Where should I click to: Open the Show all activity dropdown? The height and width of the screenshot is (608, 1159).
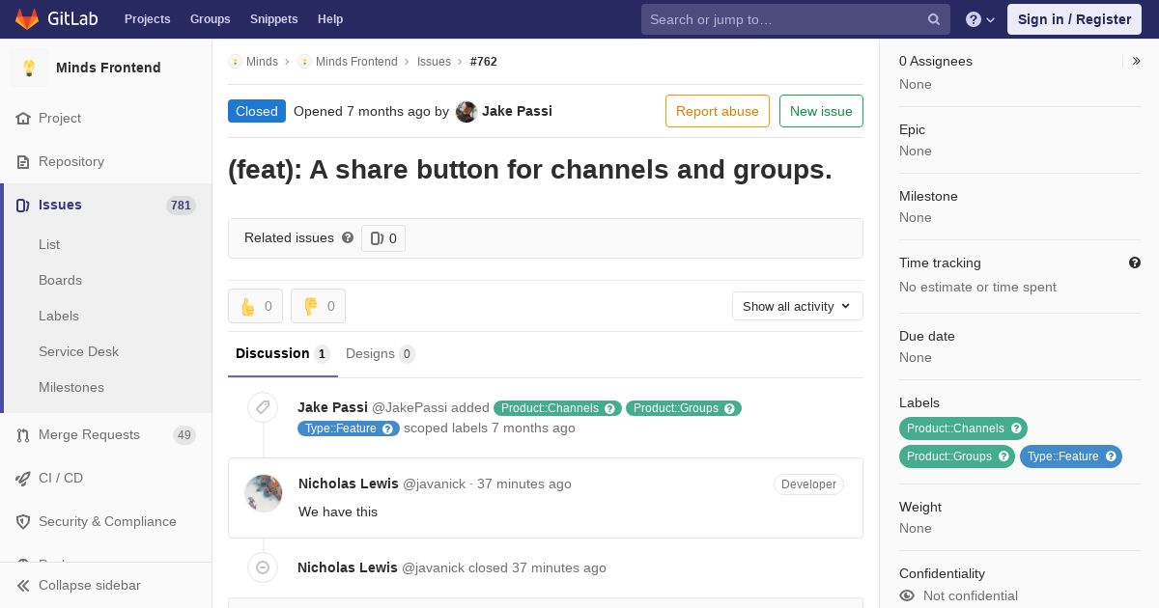[798, 306]
